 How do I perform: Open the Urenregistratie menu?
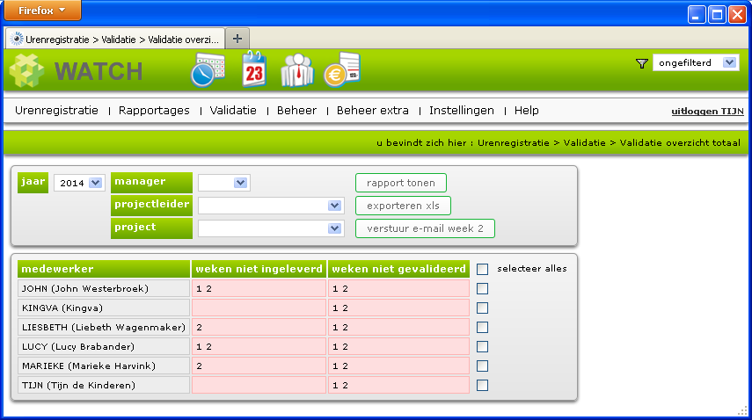[x=56, y=111]
